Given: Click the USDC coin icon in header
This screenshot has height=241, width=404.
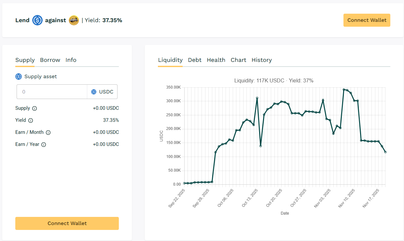Looking at the screenshot, I should coord(37,20).
